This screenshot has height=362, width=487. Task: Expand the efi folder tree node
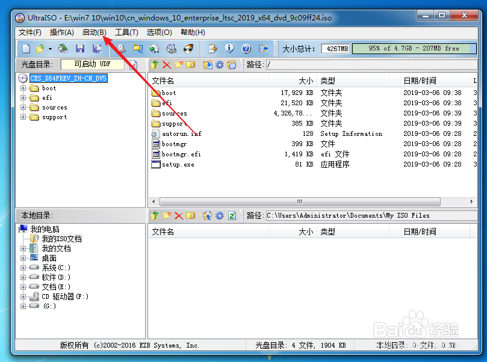(x=23, y=97)
